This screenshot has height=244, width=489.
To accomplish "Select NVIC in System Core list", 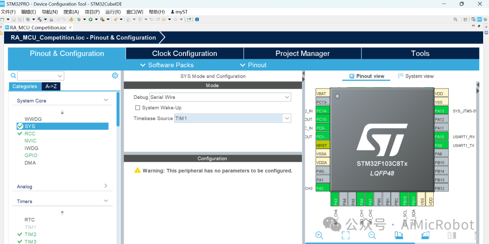I will [31, 141].
